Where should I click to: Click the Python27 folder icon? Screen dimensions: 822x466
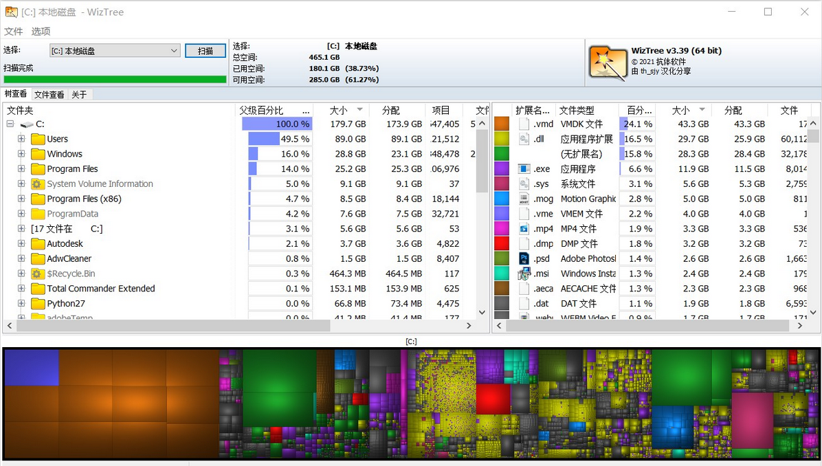[38, 304]
